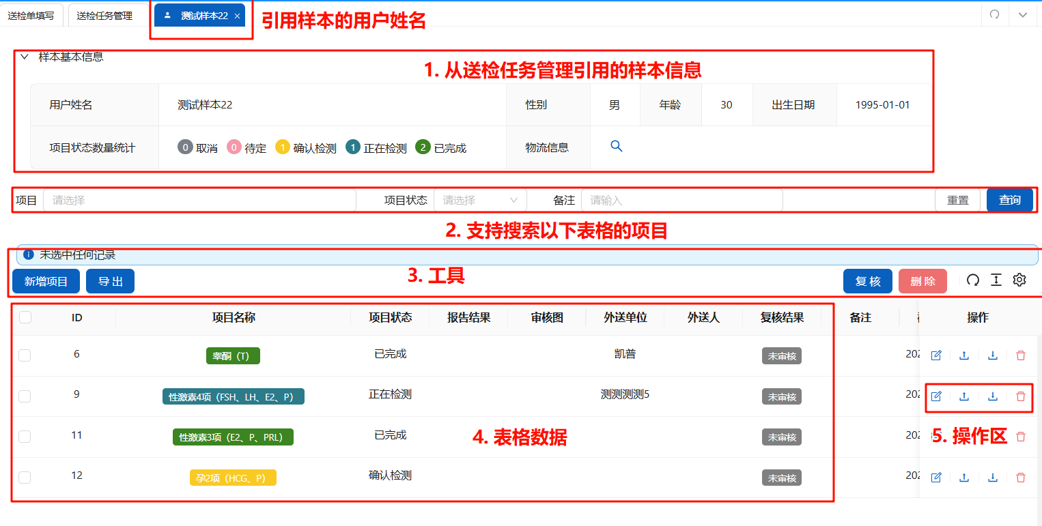The width and height of the screenshot is (1042, 526).
Task: Click red delete icon for row ID 6
Action: (x=1021, y=355)
